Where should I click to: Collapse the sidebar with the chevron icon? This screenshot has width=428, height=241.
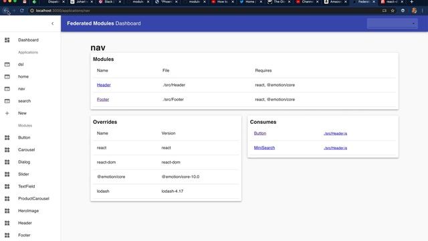coord(52,23)
